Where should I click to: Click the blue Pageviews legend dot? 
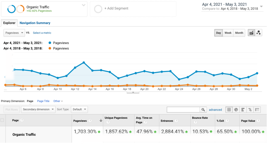50,43
